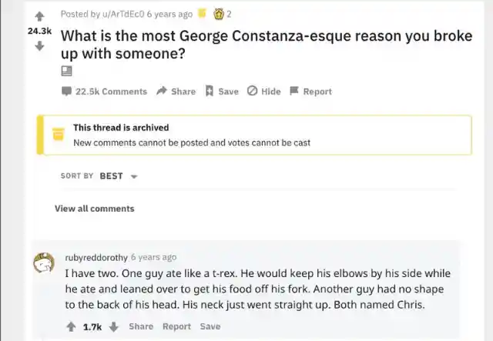
Task: Click the yellow archive box icon
Action: (57, 135)
